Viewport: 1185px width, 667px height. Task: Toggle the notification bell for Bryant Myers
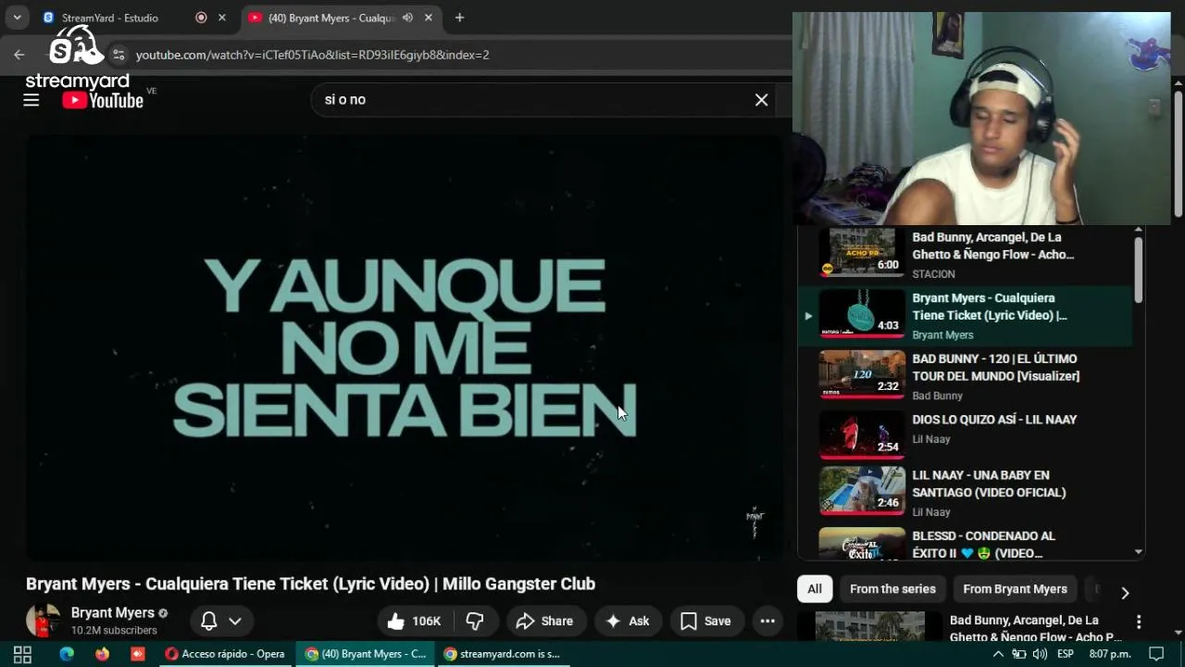click(209, 621)
